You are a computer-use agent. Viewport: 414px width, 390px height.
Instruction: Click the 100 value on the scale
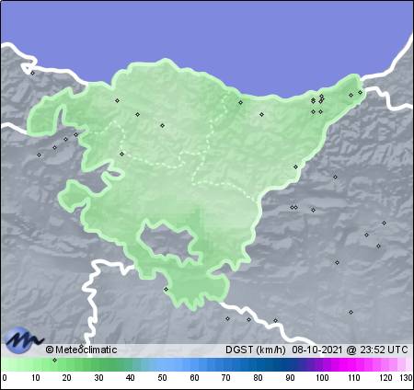pos(322,378)
